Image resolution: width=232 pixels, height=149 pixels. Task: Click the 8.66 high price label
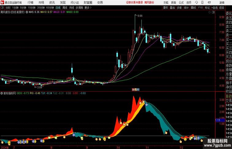140,16
